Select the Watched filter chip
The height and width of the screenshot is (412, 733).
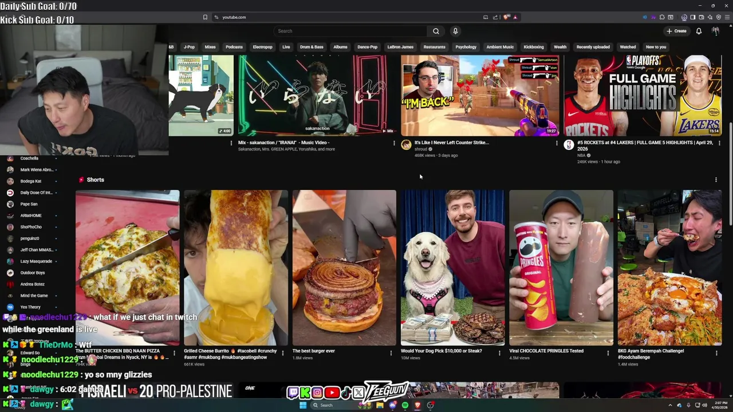628,47
